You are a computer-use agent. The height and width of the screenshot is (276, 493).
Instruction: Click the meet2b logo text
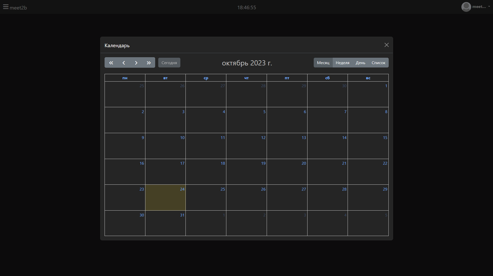coord(18,8)
